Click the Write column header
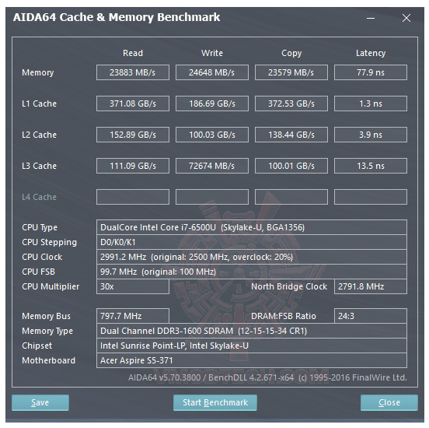This screenshot has height=428, width=429. coord(212,53)
